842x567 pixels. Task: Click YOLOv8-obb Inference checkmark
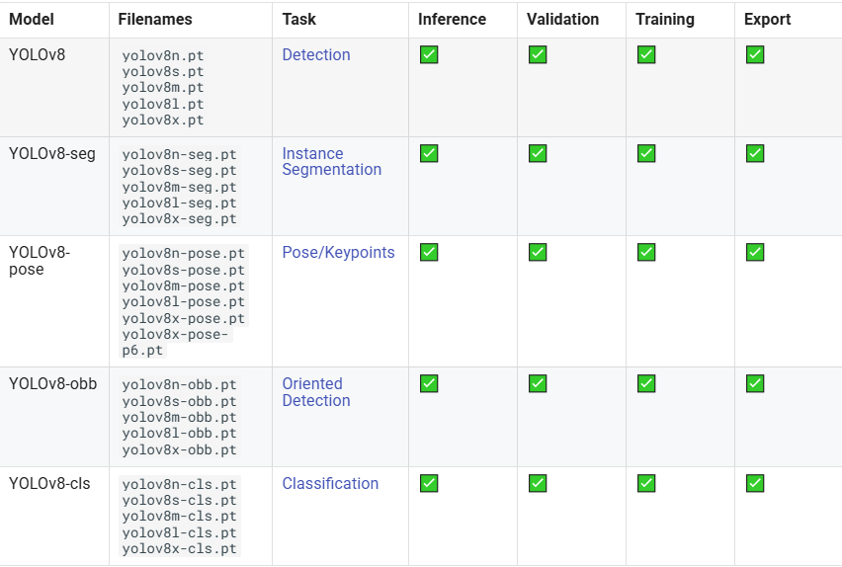point(429,384)
